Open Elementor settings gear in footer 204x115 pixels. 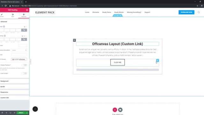(x=2, y=113)
